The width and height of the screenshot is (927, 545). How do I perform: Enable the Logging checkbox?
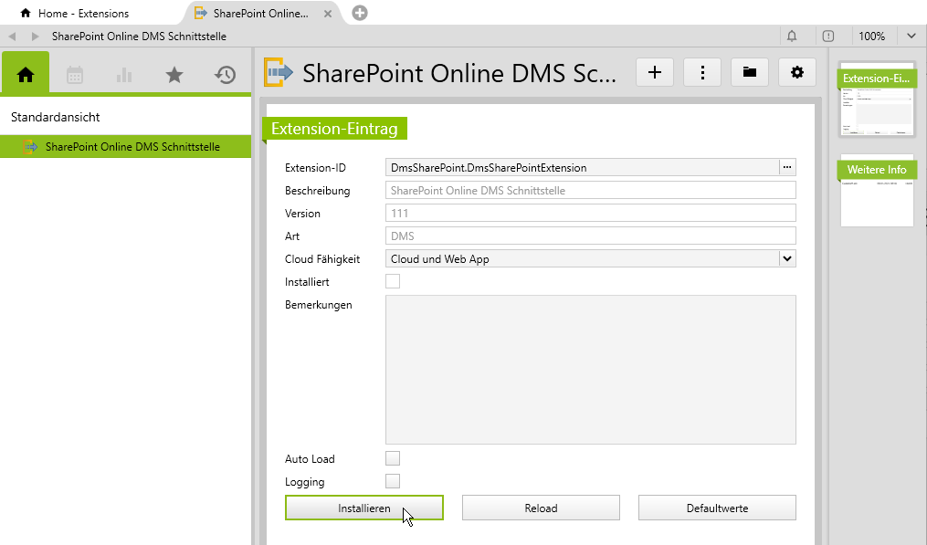click(x=393, y=481)
